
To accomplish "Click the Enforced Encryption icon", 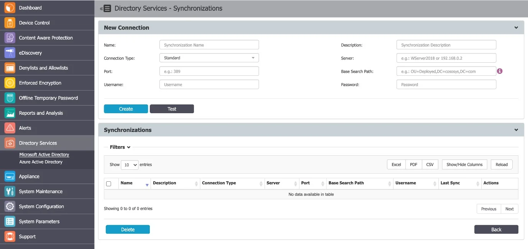I will point(10,83).
